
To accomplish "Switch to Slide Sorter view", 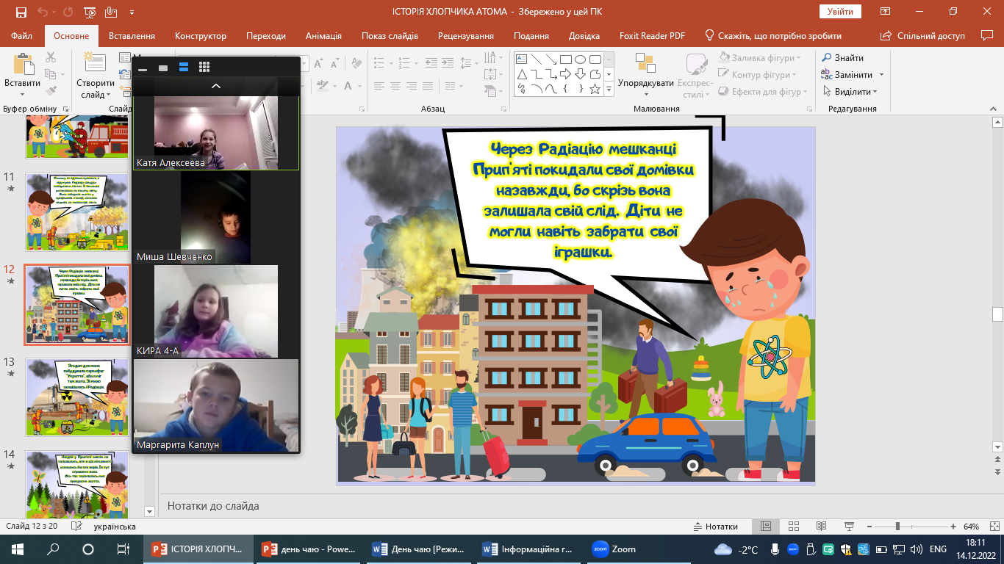I will (x=793, y=527).
